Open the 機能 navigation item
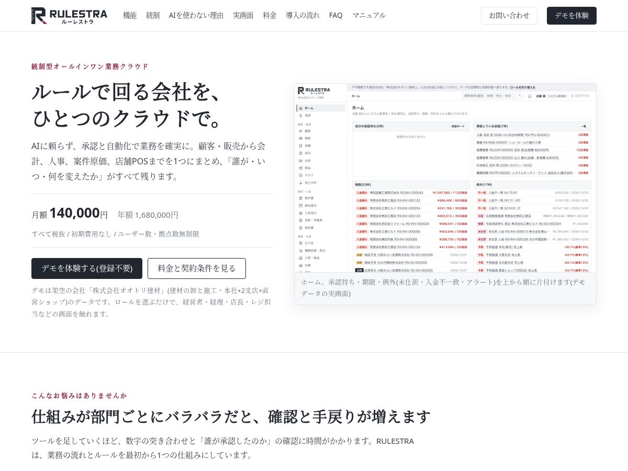Image resolution: width=628 pixels, height=471 pixels. pos(130,16)
